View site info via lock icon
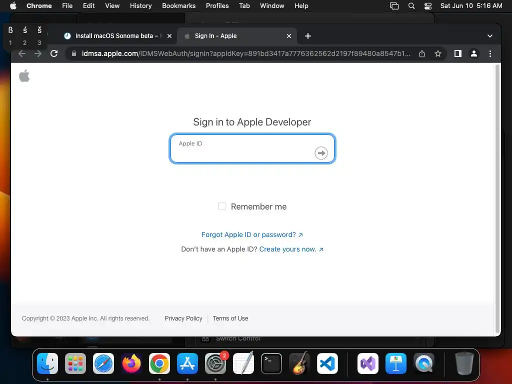512x384 pixels. pyautogui.click(x=74, y=53)
